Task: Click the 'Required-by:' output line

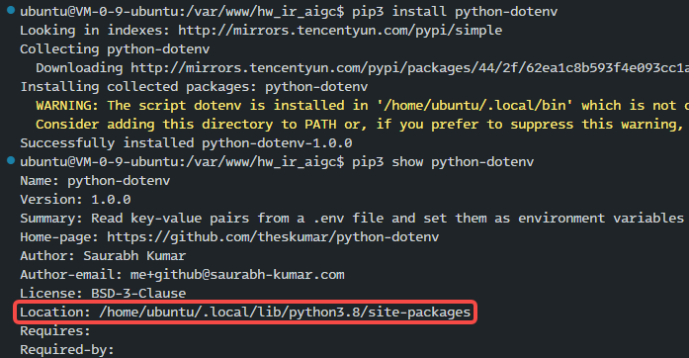Action: [x=67, y=350]
